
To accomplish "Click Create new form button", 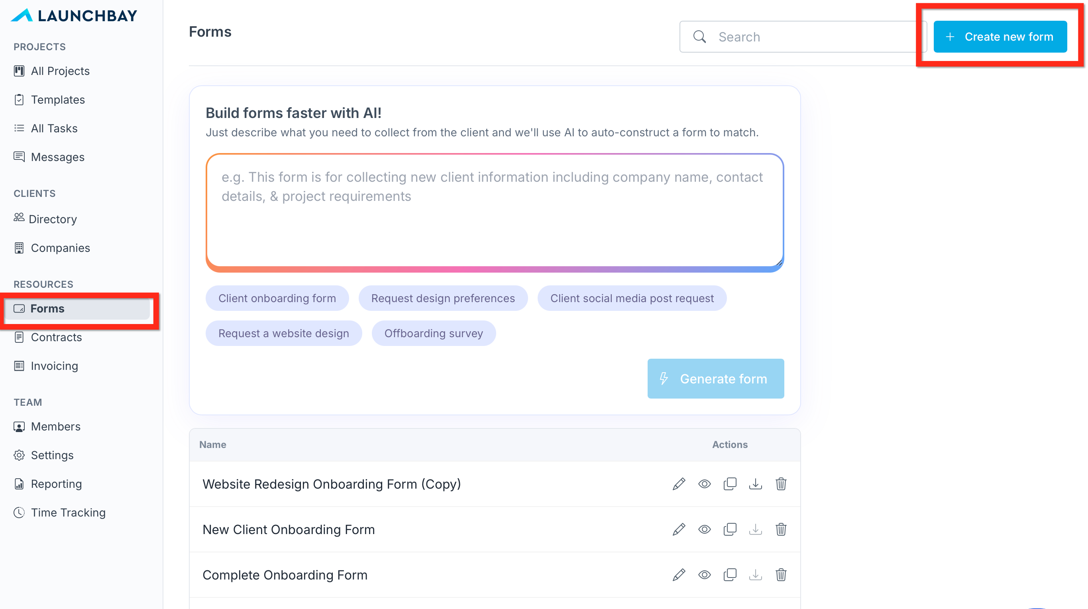I will (1000, 37).
